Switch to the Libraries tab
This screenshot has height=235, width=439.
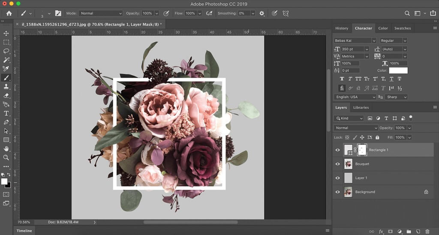(361, 107)
